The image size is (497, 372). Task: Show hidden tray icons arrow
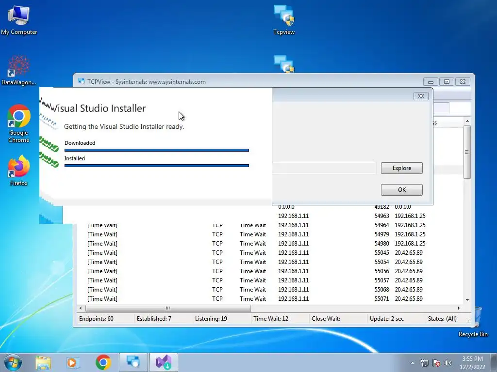point(413,363)
